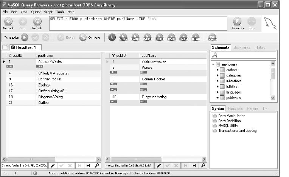Viewport: 289px width, 177px height.
Task: Click edit pencil under left resultset
Action: [x=53, y=166]
